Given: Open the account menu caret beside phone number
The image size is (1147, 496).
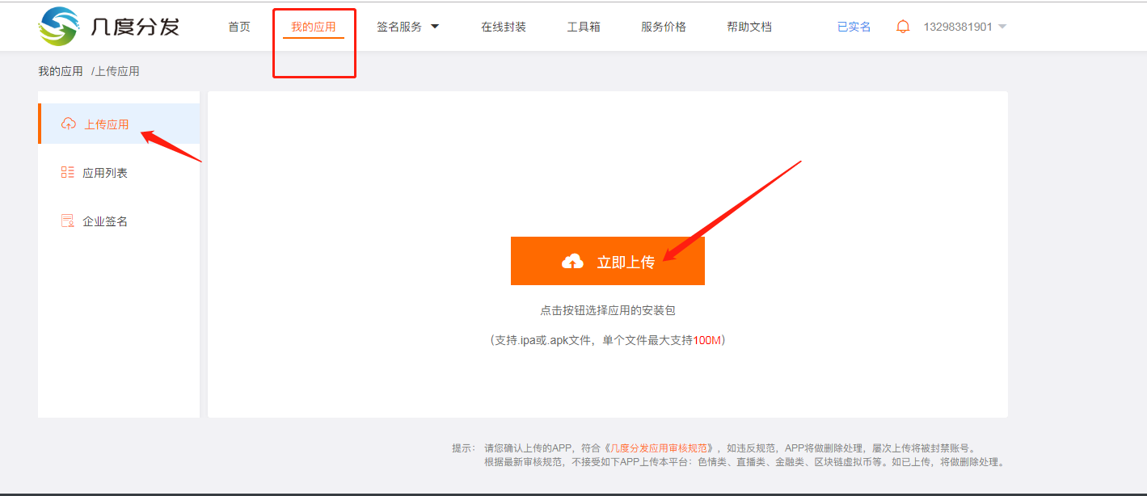Looking at the screenshot, I should click(1002, 27).
